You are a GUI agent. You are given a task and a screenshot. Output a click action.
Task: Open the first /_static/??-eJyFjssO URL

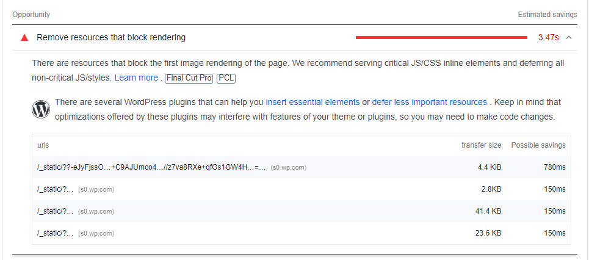coord(151,168)
